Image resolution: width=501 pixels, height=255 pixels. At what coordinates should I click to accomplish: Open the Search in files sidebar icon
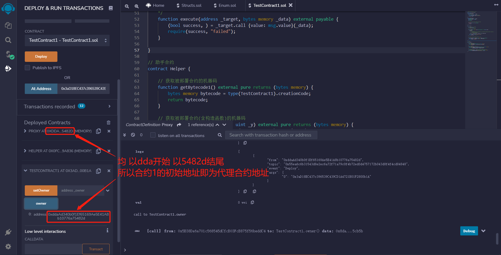point(8,40)
